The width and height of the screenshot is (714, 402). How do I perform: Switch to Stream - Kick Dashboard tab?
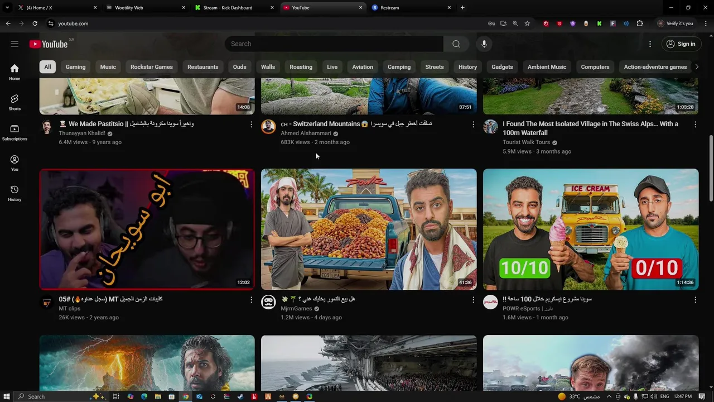click(x=234, y=8)
